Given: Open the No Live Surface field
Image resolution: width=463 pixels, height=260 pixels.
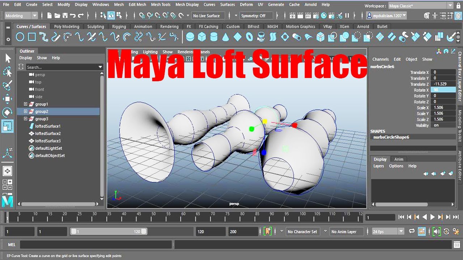Looking at the screenshot, I should (208, 16).
